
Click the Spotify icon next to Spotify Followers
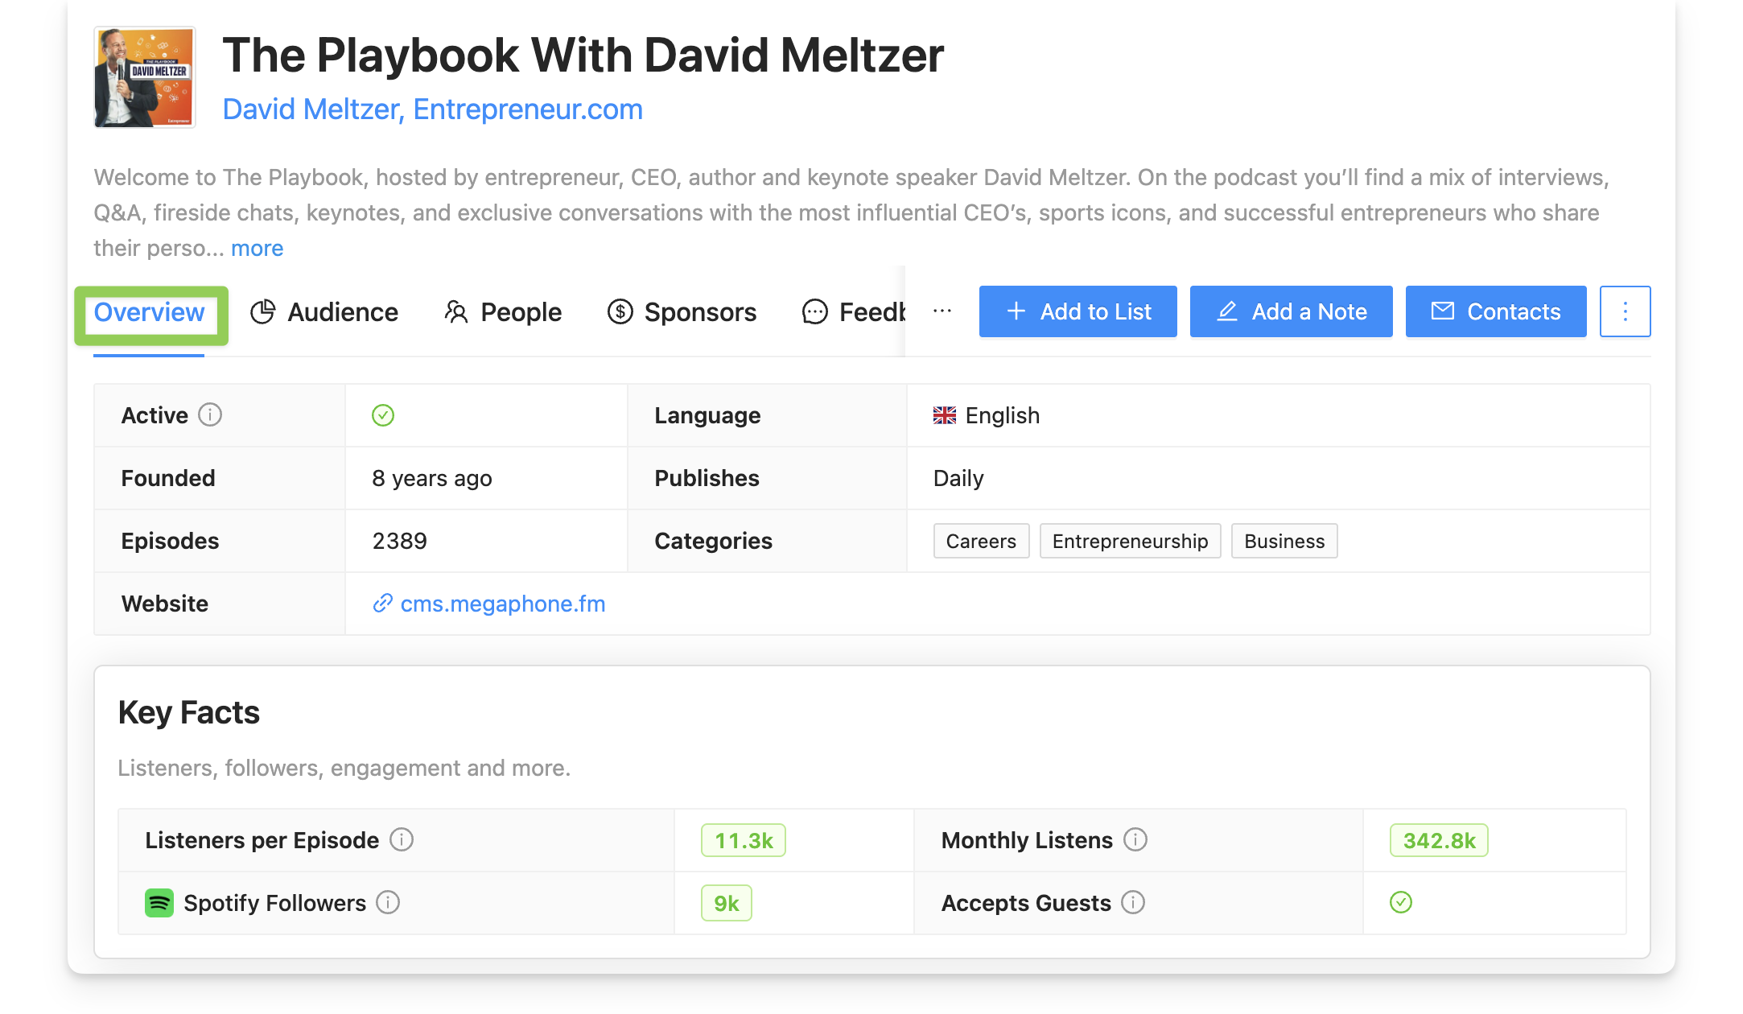160,903
